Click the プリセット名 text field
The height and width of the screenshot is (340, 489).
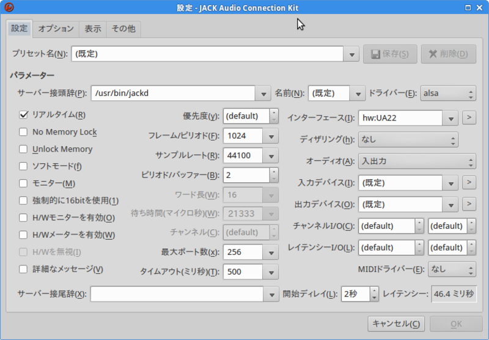tap(207, 54)
